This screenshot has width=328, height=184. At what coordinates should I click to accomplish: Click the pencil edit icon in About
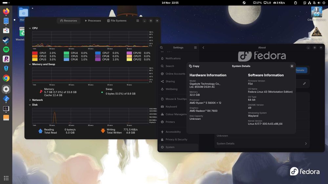[x=304, y=83]
